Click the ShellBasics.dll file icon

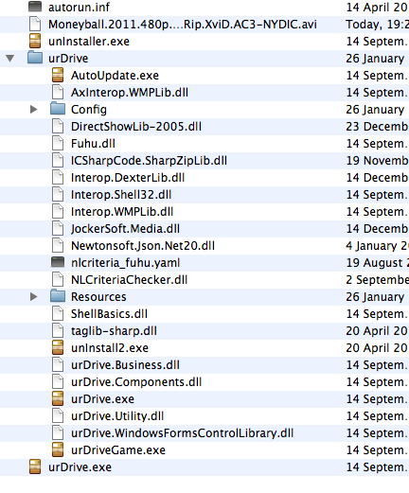(58, 314)
